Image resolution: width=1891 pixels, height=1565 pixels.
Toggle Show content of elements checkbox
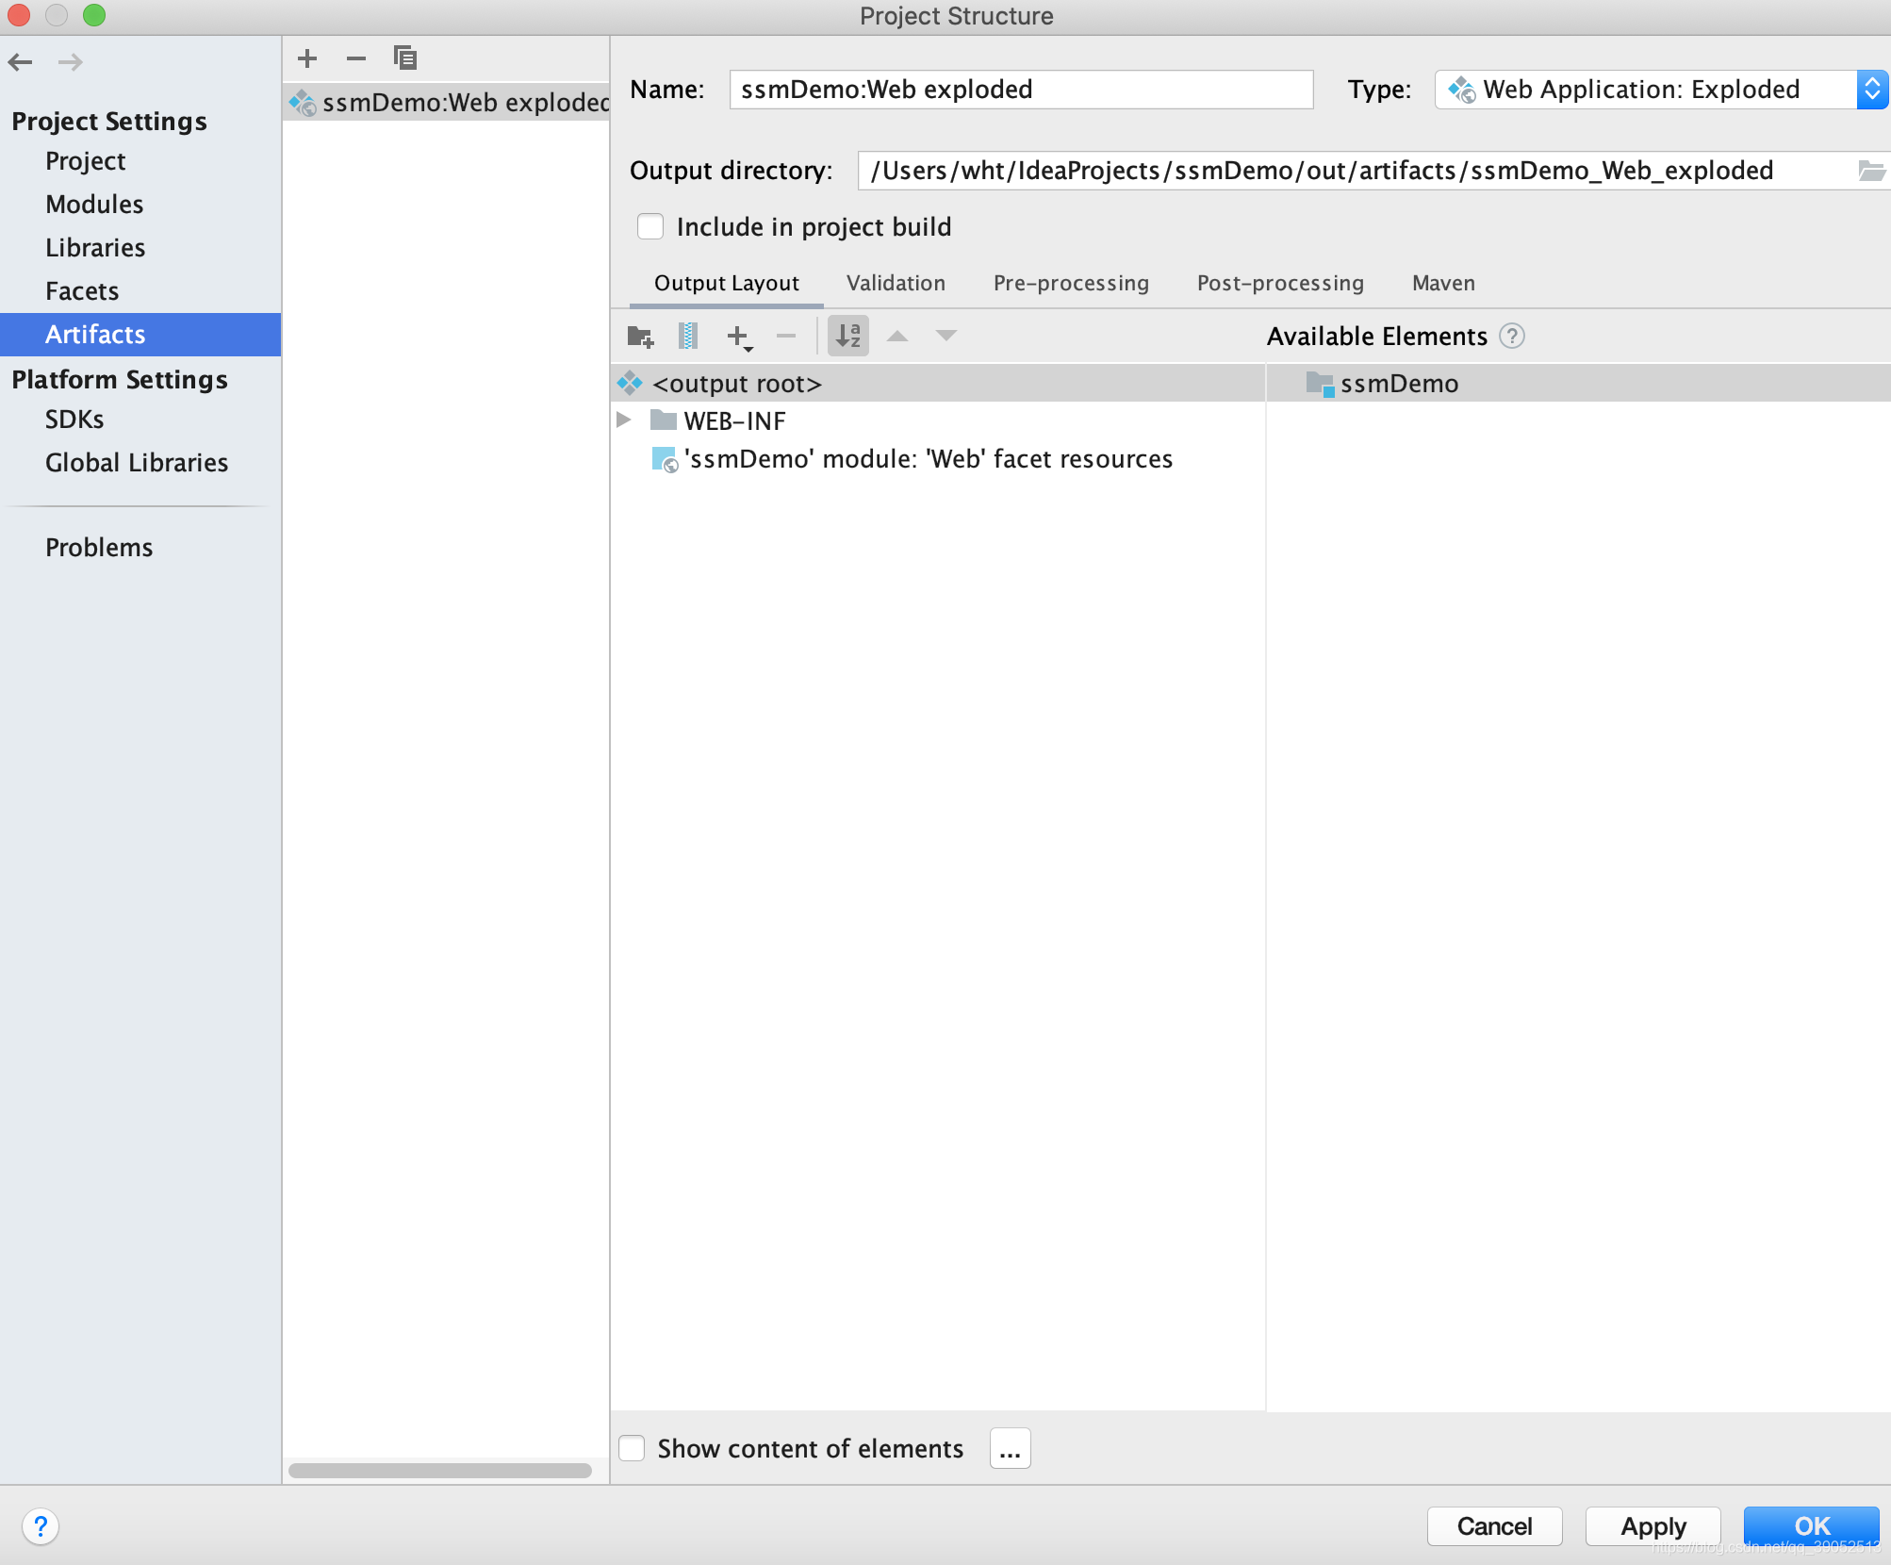632,1448
